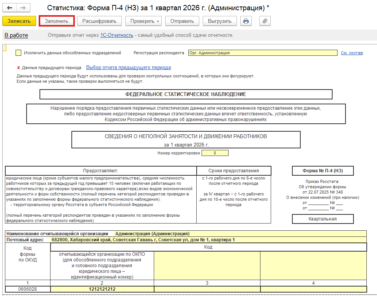Follow the 1С-Отчетность link
The width and height of the screenshot is (377, 296).
click(117, 35)
